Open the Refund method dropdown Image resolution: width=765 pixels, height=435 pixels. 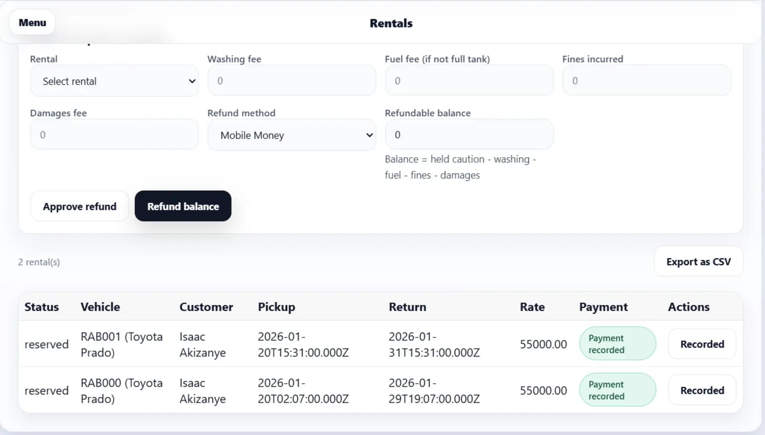(x=292, y=135)
